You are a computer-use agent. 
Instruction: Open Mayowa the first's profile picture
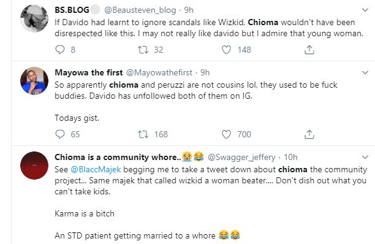point(34,81)
